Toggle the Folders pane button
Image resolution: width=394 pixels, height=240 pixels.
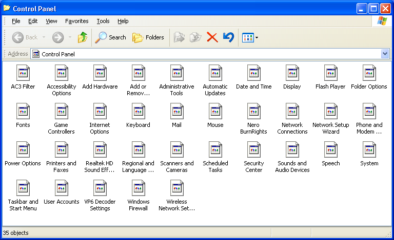(x=148, y=37)
